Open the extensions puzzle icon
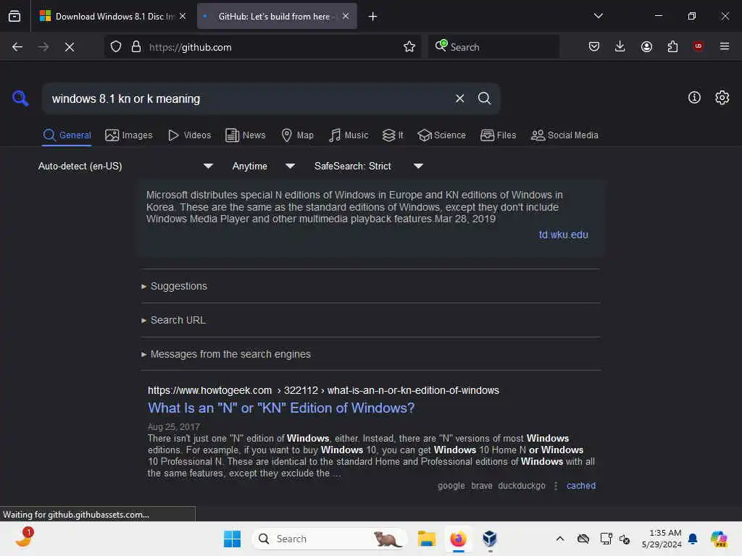Viewport: 742px width, 556px height. coord(672,46)
